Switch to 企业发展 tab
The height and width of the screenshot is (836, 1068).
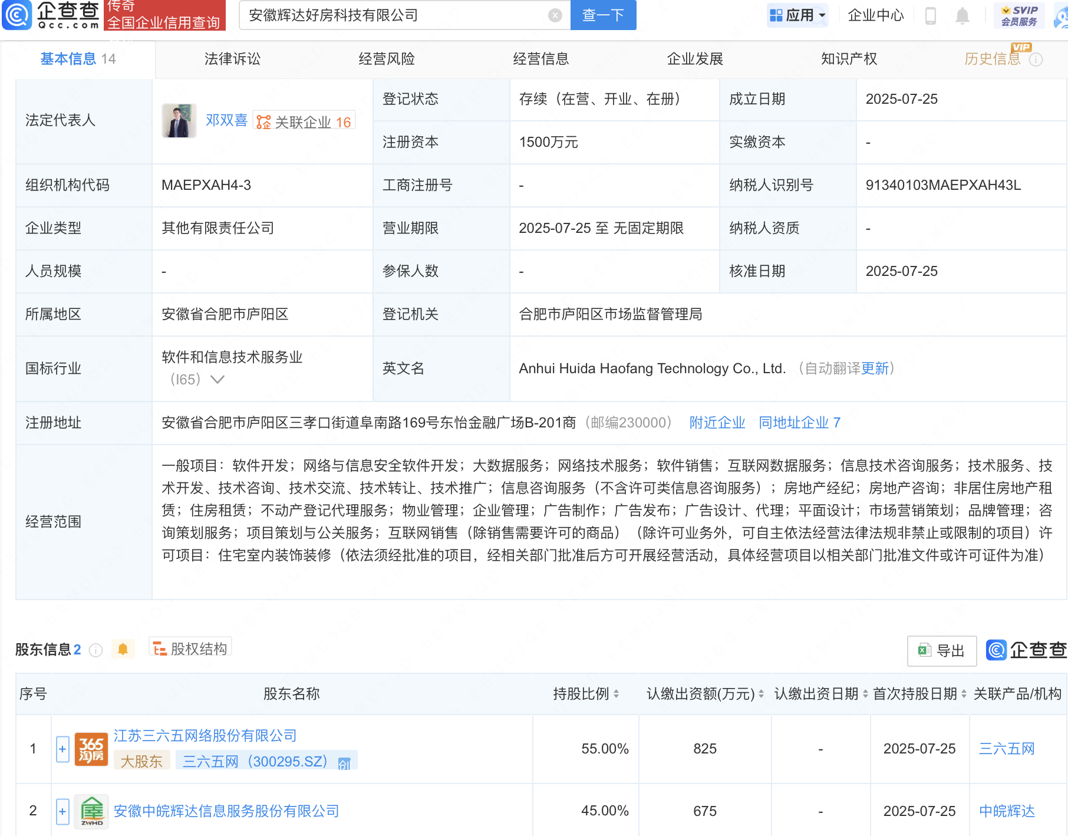695,59
